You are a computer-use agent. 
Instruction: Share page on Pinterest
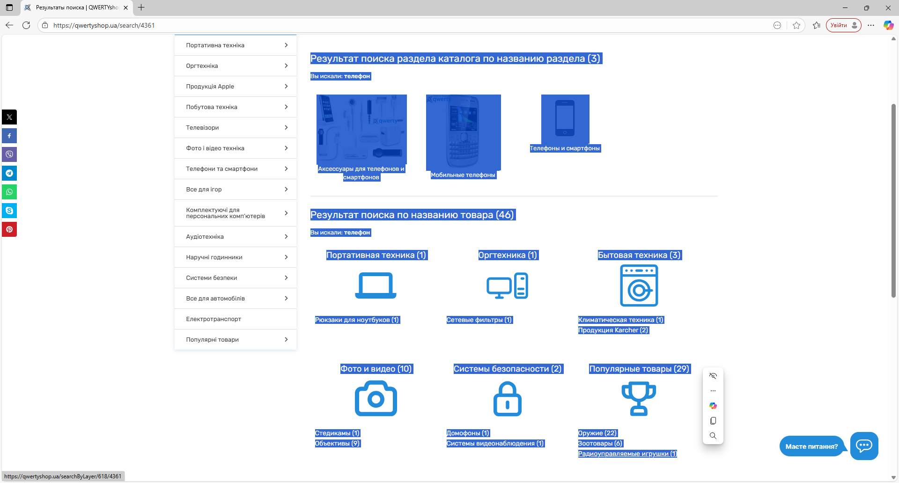tap(9, 229)
